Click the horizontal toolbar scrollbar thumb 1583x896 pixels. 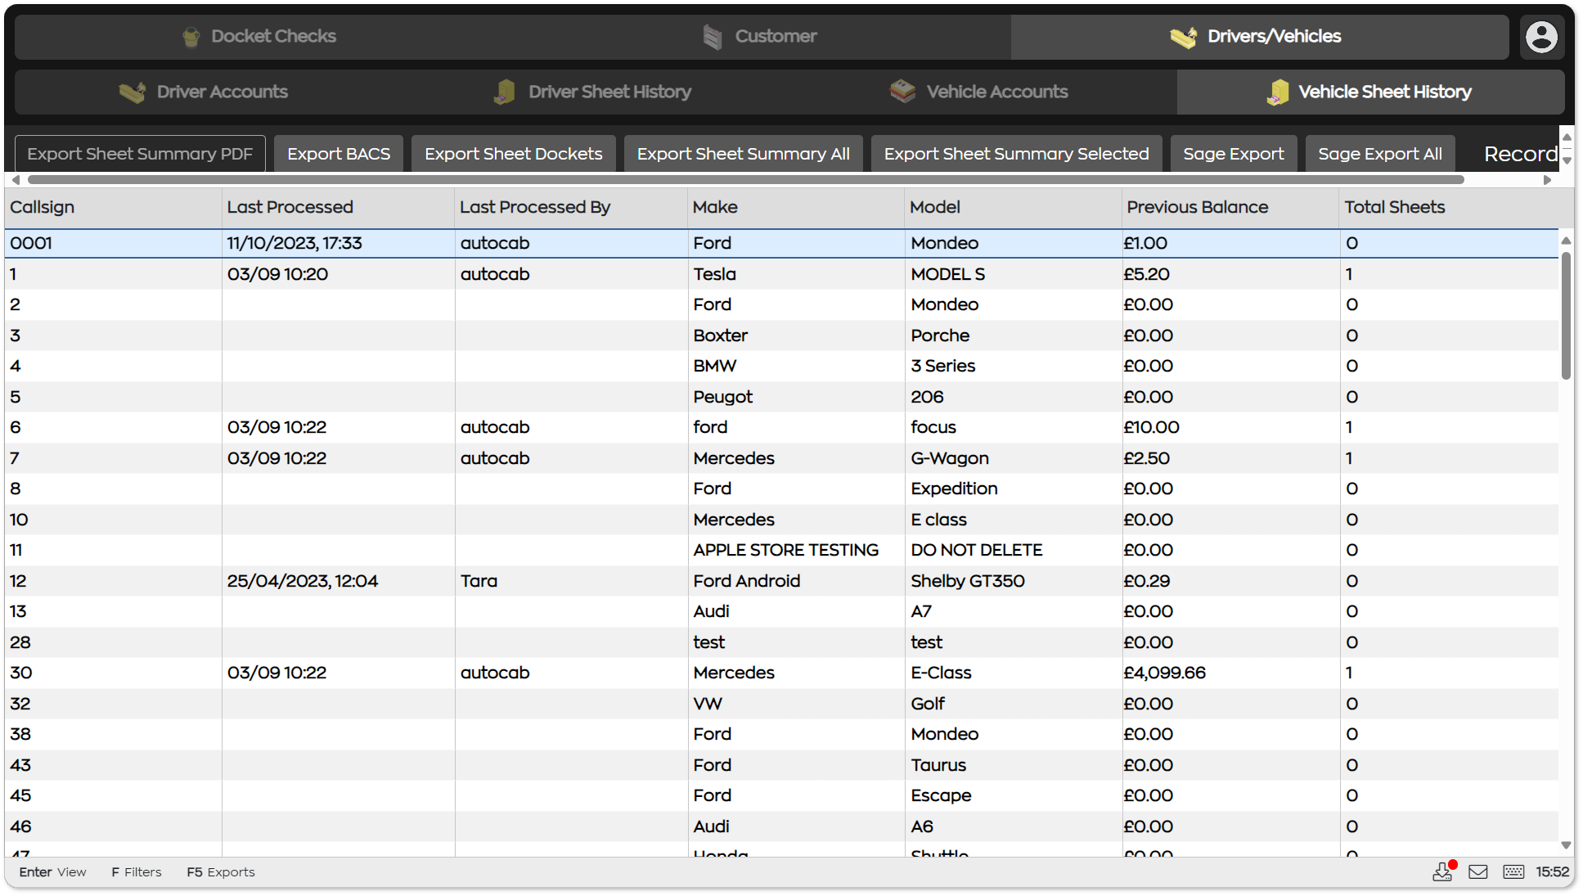pos(745,180)
